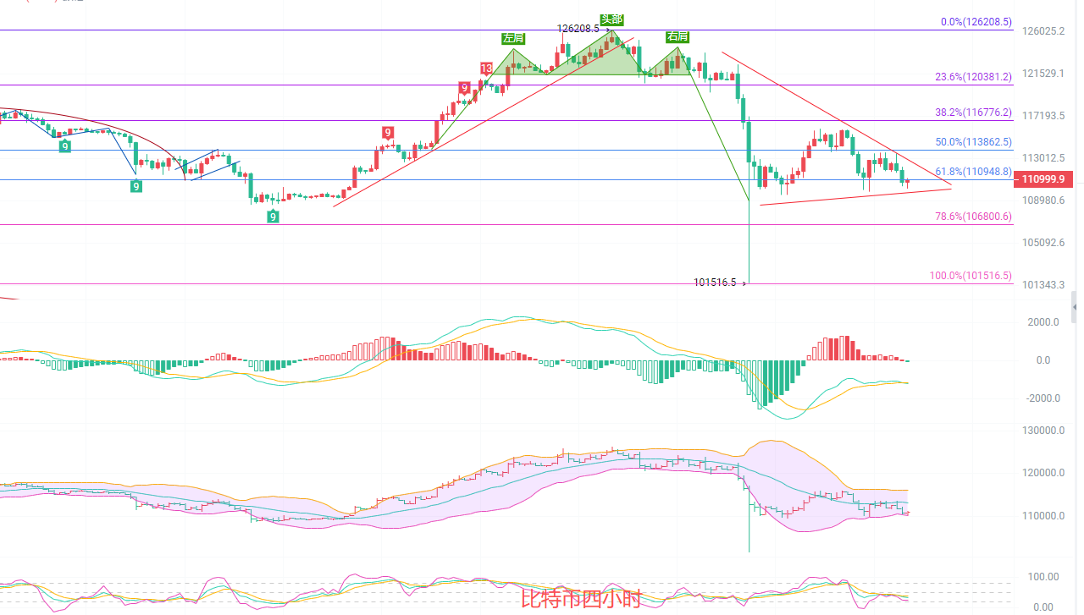Select the 左肩 left shoulder label
1084x615 pixels.
tap(513, 38)
